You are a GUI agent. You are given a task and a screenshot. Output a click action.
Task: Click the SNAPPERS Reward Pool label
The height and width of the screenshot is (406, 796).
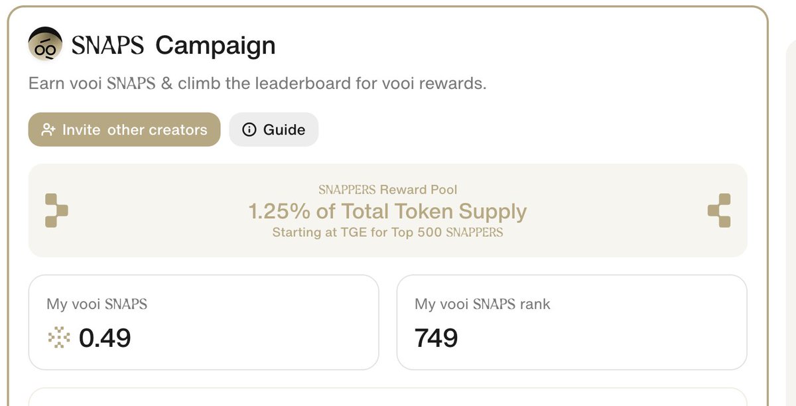coord(387,190)
